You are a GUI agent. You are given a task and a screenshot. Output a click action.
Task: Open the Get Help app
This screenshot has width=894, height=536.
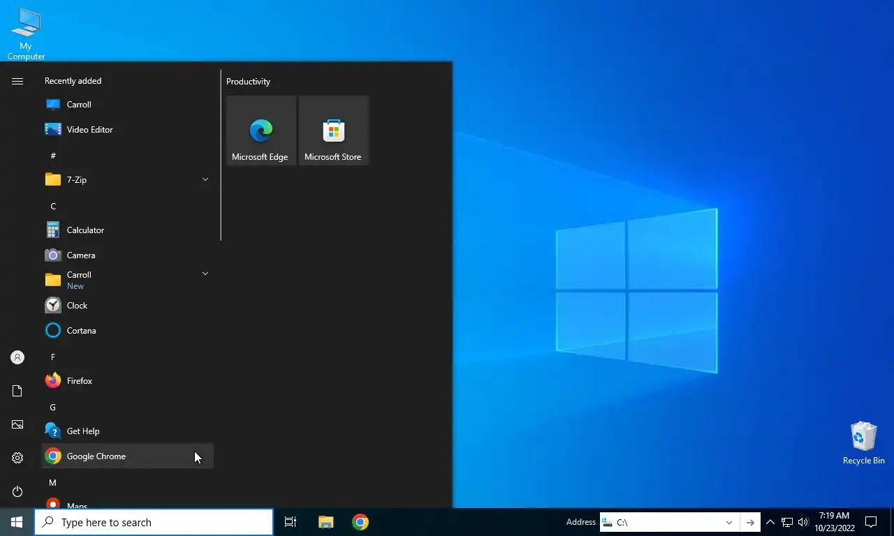127,431
